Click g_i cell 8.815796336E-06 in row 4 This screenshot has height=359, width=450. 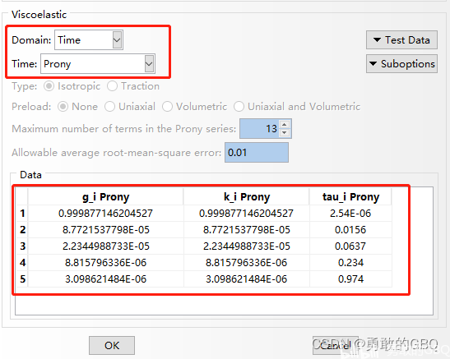[x=105, y=263]
